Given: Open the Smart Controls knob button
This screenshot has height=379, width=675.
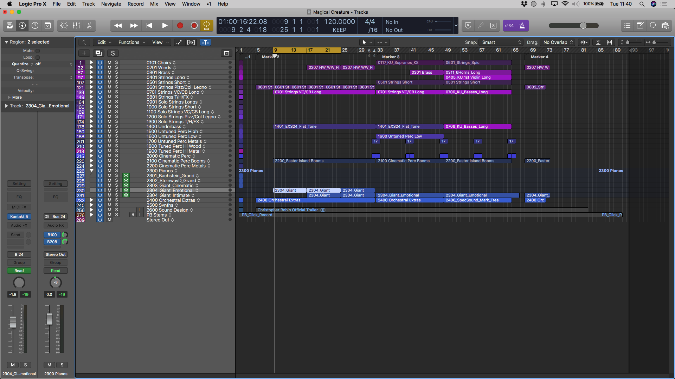Looking at the screenshot, I should [64, 26].
